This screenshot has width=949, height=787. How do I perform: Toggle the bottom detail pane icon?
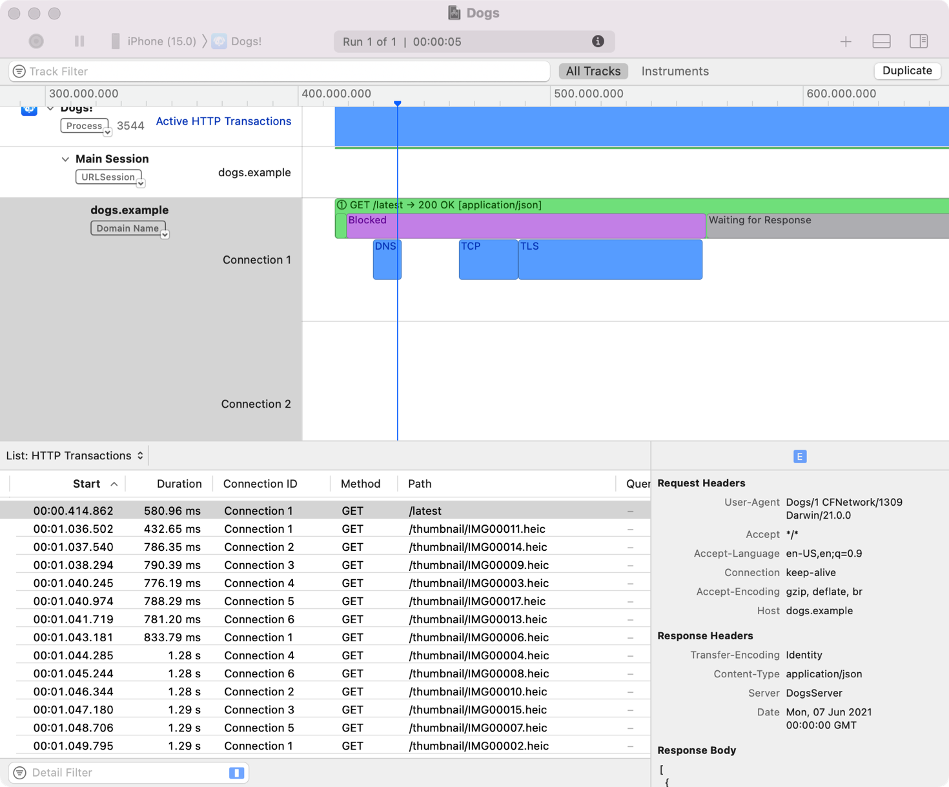click(x=881, y=41)
